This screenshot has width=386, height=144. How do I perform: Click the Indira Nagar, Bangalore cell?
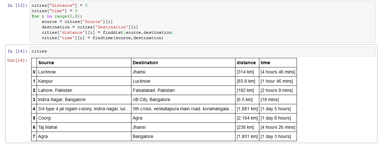(x=62, y=99)
